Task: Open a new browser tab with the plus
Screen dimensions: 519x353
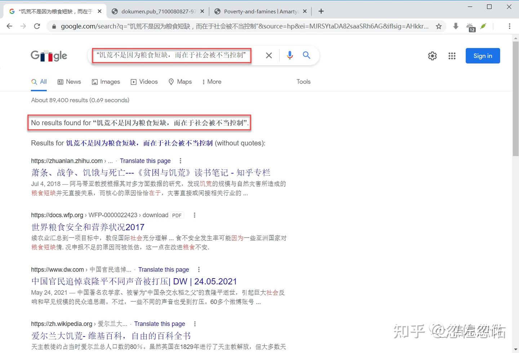Action: (321, 11)
